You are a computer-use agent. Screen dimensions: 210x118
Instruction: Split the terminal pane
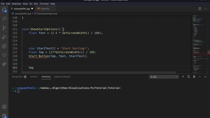[189, 77]
